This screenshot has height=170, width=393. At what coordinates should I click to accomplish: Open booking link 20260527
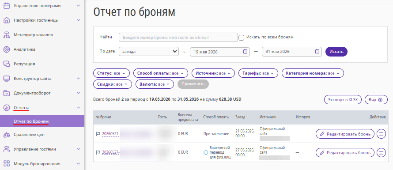click(111, 152)
